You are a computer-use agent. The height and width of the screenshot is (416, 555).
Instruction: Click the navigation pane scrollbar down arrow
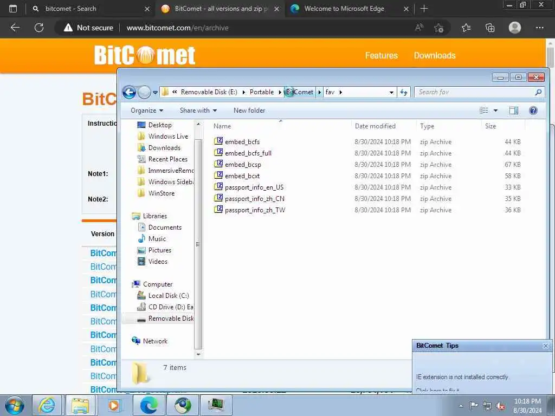coord(198,354)
